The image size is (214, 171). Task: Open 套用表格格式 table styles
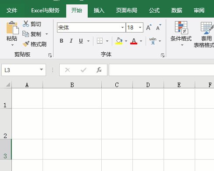(204, 34)
